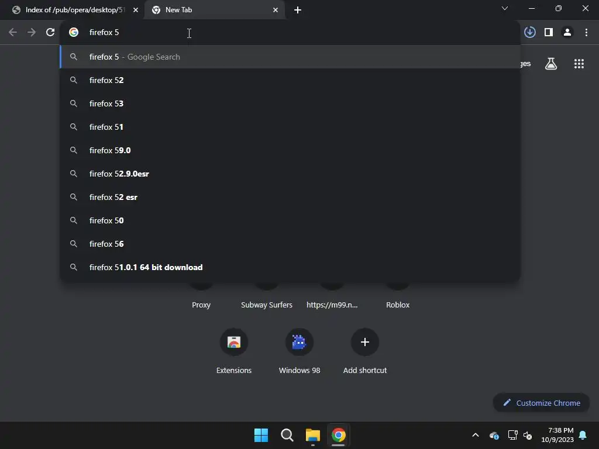
Task: Click the Customize Chrome button
Action: (541, 403)
